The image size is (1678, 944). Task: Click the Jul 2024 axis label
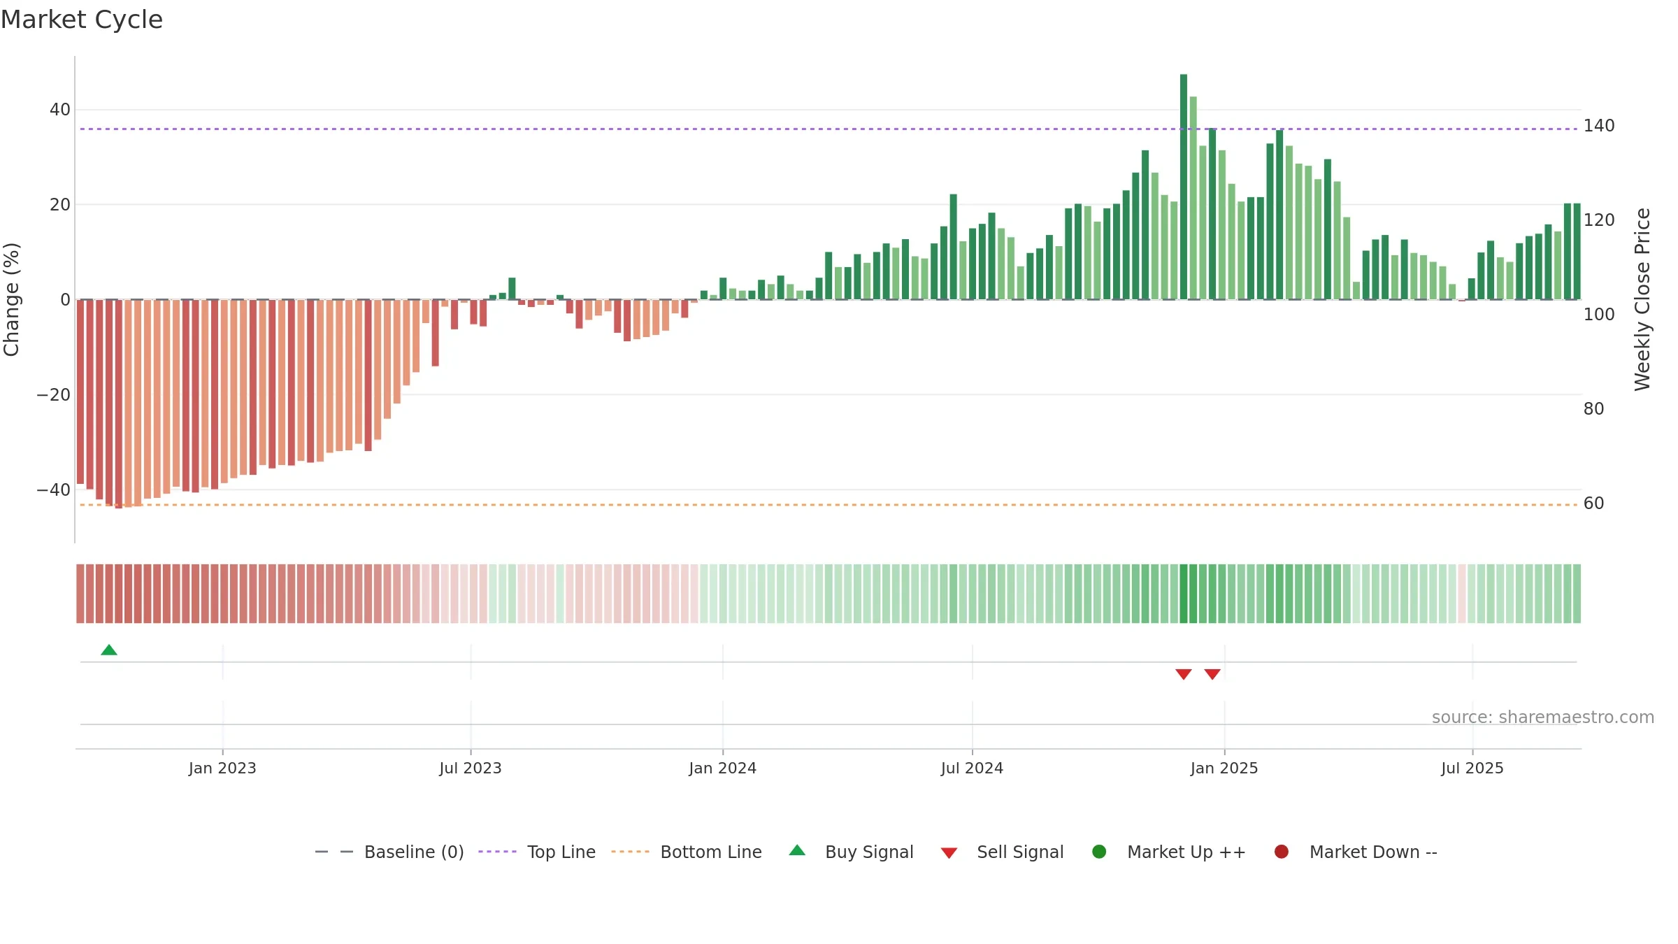tap(972, 768)
